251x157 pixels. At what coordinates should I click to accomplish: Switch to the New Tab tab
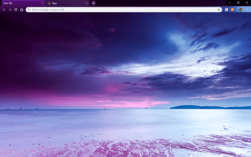click(x=20, y=3)
